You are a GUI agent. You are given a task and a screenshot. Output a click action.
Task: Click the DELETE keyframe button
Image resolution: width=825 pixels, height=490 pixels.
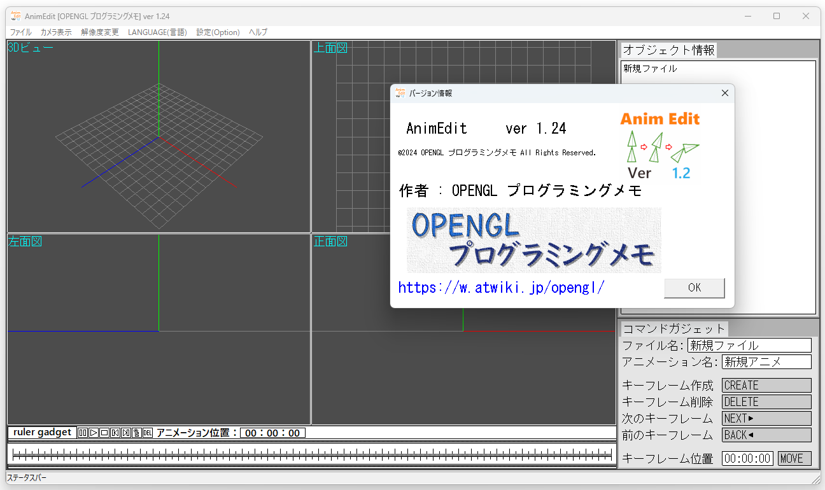click(766, 402)
